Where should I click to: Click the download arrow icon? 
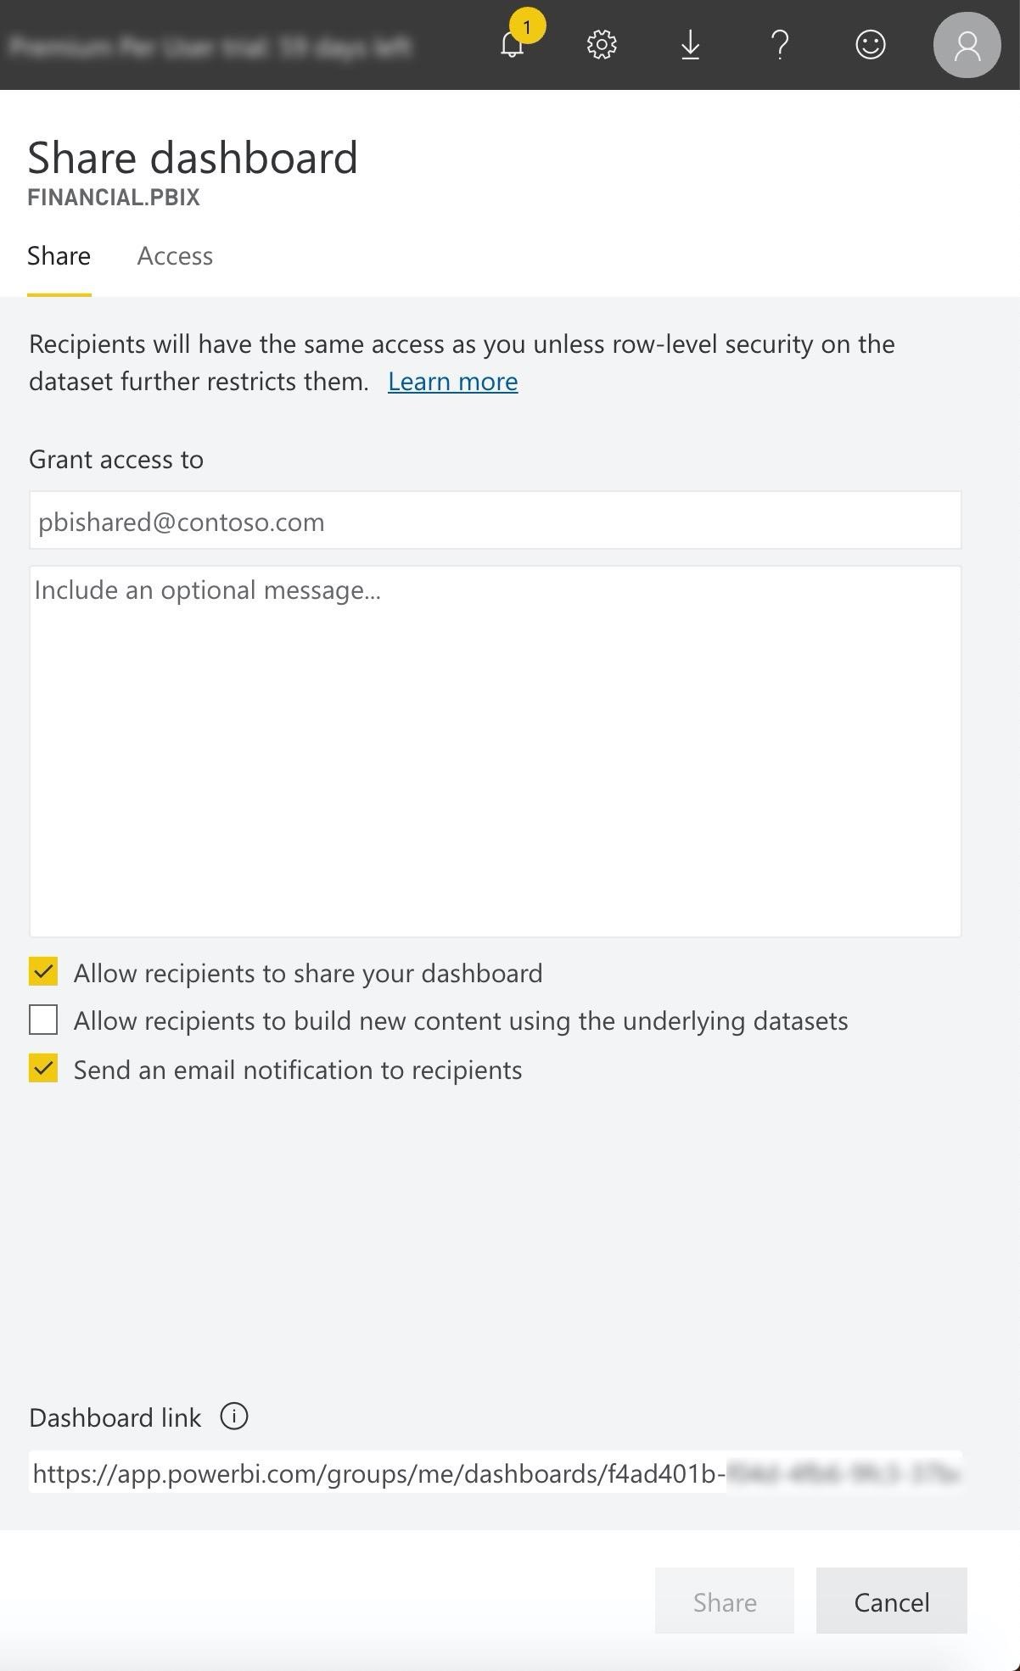point(691,45)
